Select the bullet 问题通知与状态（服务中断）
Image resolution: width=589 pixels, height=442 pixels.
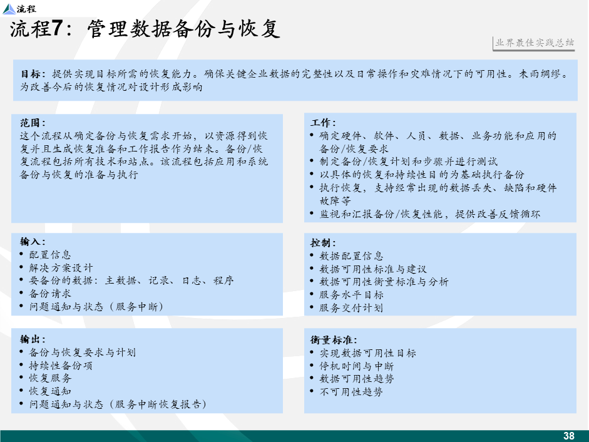(96, 307)
